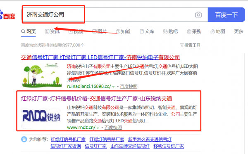Open recommended search 新手怎么看交通信号灯
Screen dimensions: 248x154
[x=150, y=139]
